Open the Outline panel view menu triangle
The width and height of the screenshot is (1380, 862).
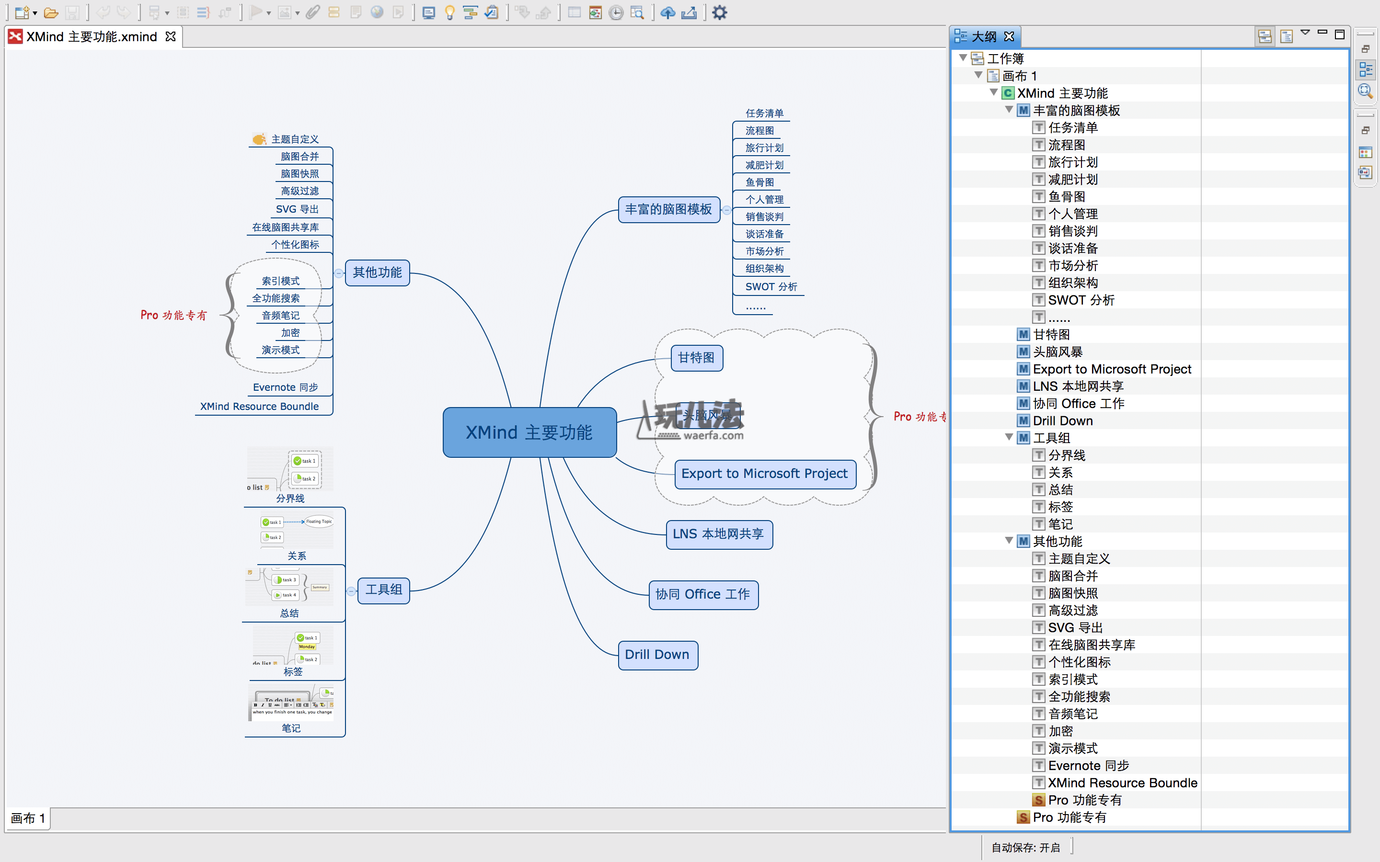coord(1305,33)
